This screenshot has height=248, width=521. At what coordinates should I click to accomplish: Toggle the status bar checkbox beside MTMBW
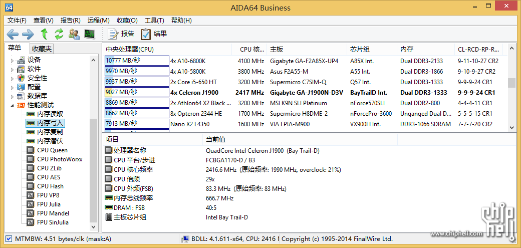point(9,238)
